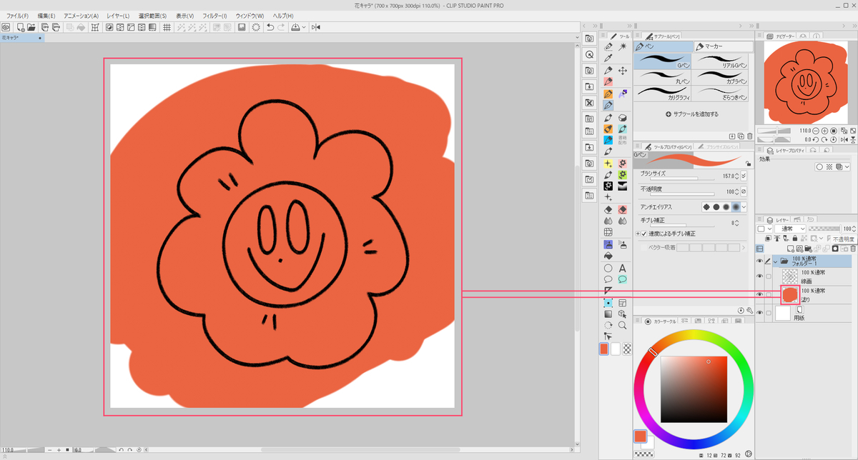The image size is (858, 460).
Task: Open the フィルター(I) menu
Action: [214, 16]
